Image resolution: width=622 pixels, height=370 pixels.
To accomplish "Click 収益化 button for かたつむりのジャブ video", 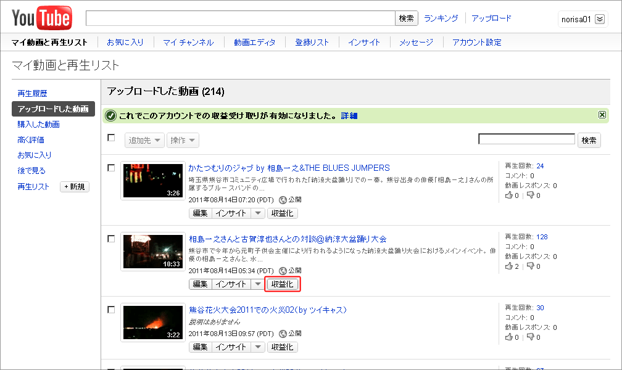I will (283, 213).
